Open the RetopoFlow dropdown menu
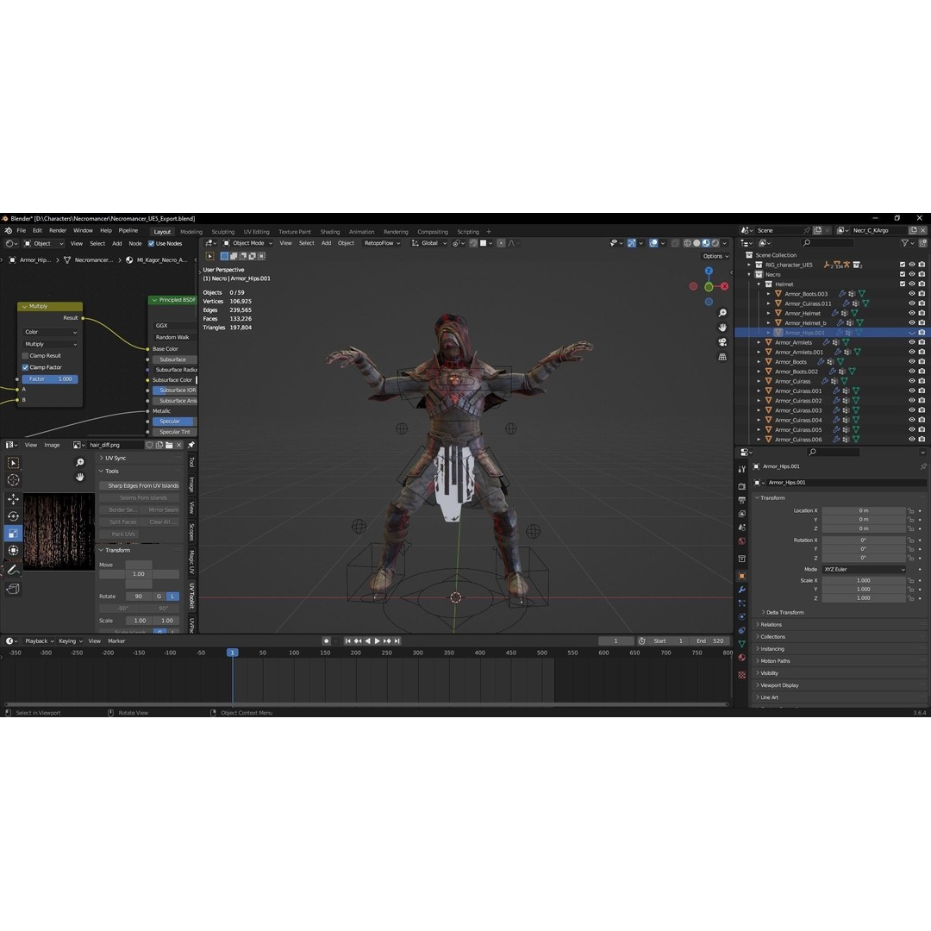 [382, 243]
